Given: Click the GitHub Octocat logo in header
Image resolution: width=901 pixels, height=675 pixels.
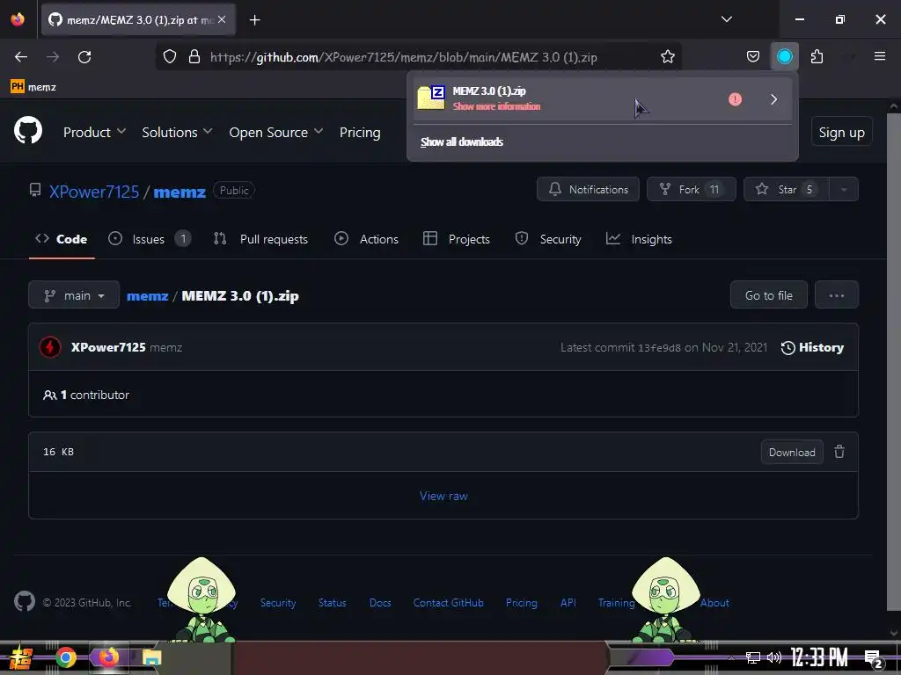Looking at the screenshot, I should click(28, 131).
